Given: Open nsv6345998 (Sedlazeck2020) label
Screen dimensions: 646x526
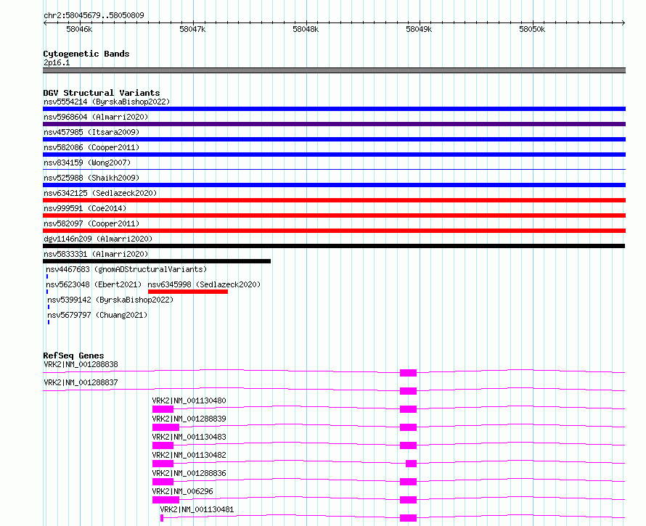Looking at the screenshot, I should point(204,284).
